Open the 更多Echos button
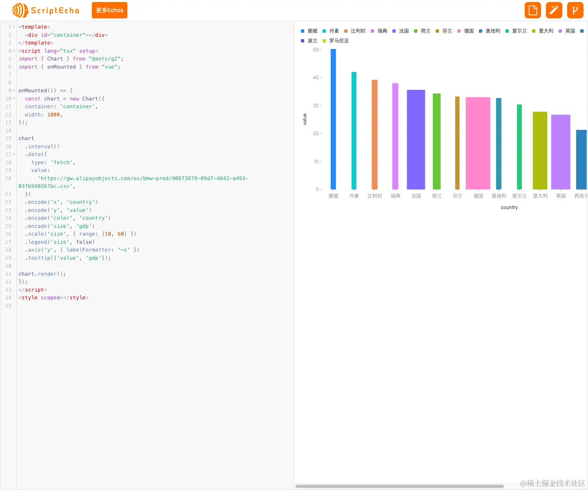 point(109,10)
